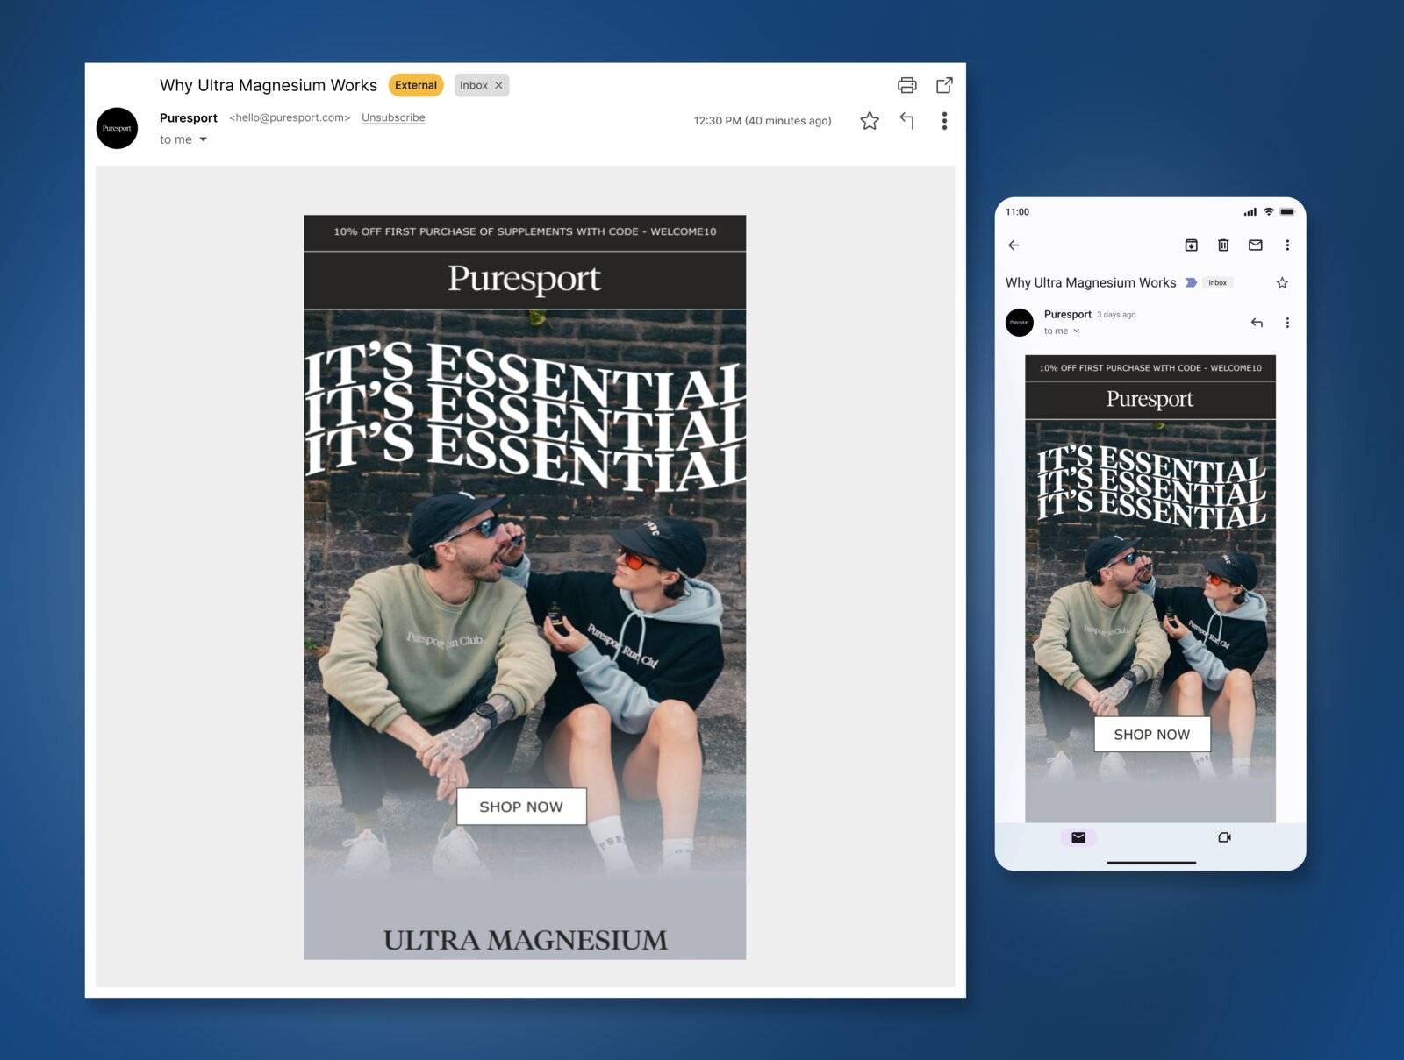Click the mobile importance marker arrow
This screenshot has height=1060, width=1404.
(1191, 282)
